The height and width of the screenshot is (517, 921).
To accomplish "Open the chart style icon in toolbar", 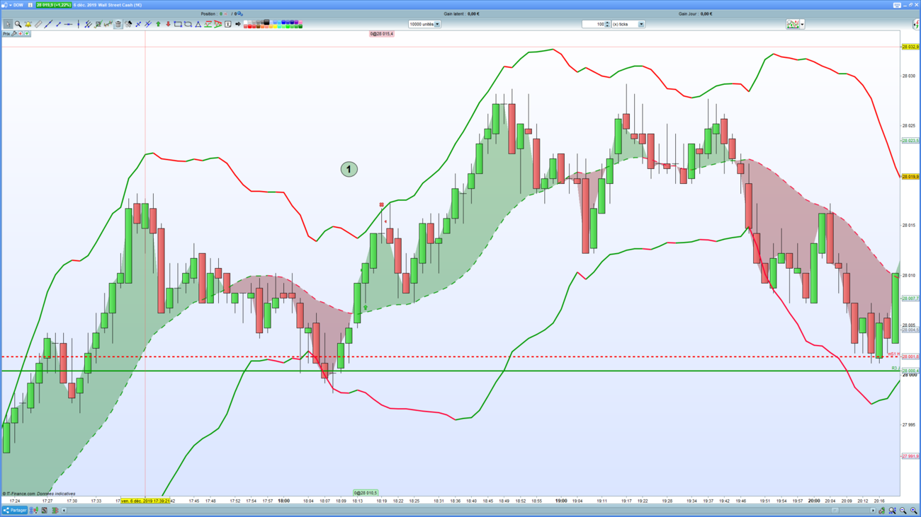I will click(x=792, y=24).
